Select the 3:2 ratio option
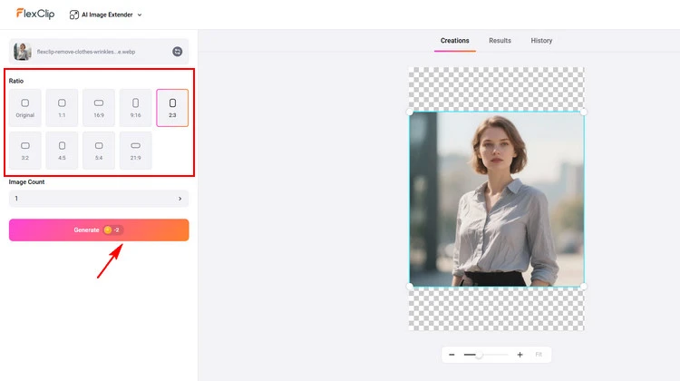The width and height of the screenshot is (680, 381). point(25,151)
